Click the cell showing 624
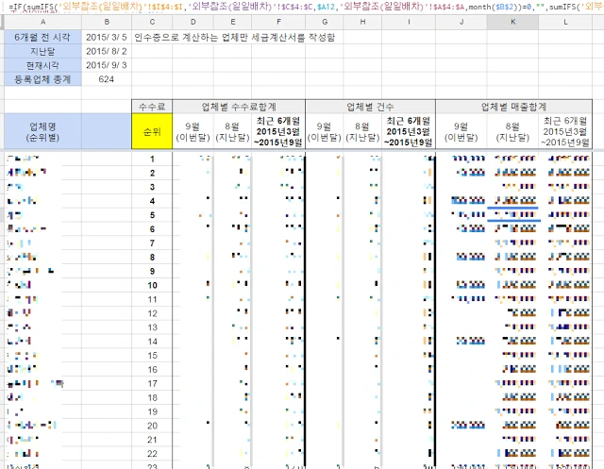The height and width of the screenshot is (469, 604). click(x=107, y=79)
